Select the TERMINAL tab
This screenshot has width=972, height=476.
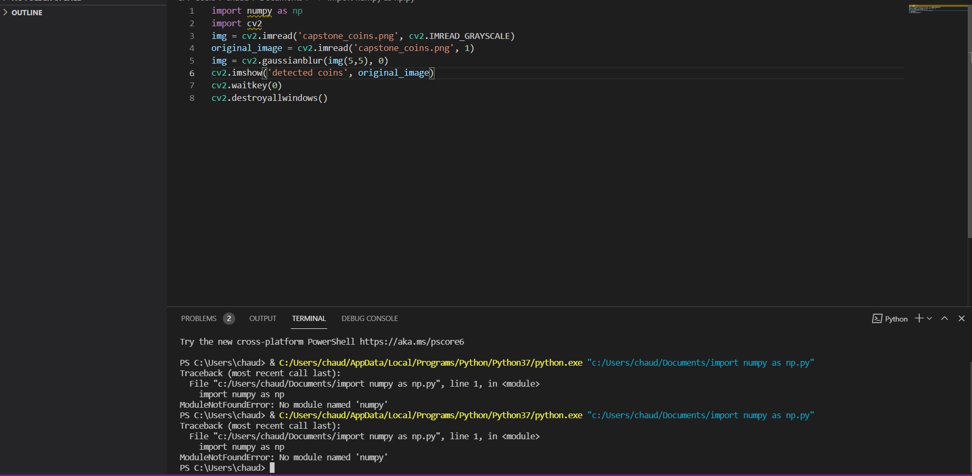[x=309, y=318]
